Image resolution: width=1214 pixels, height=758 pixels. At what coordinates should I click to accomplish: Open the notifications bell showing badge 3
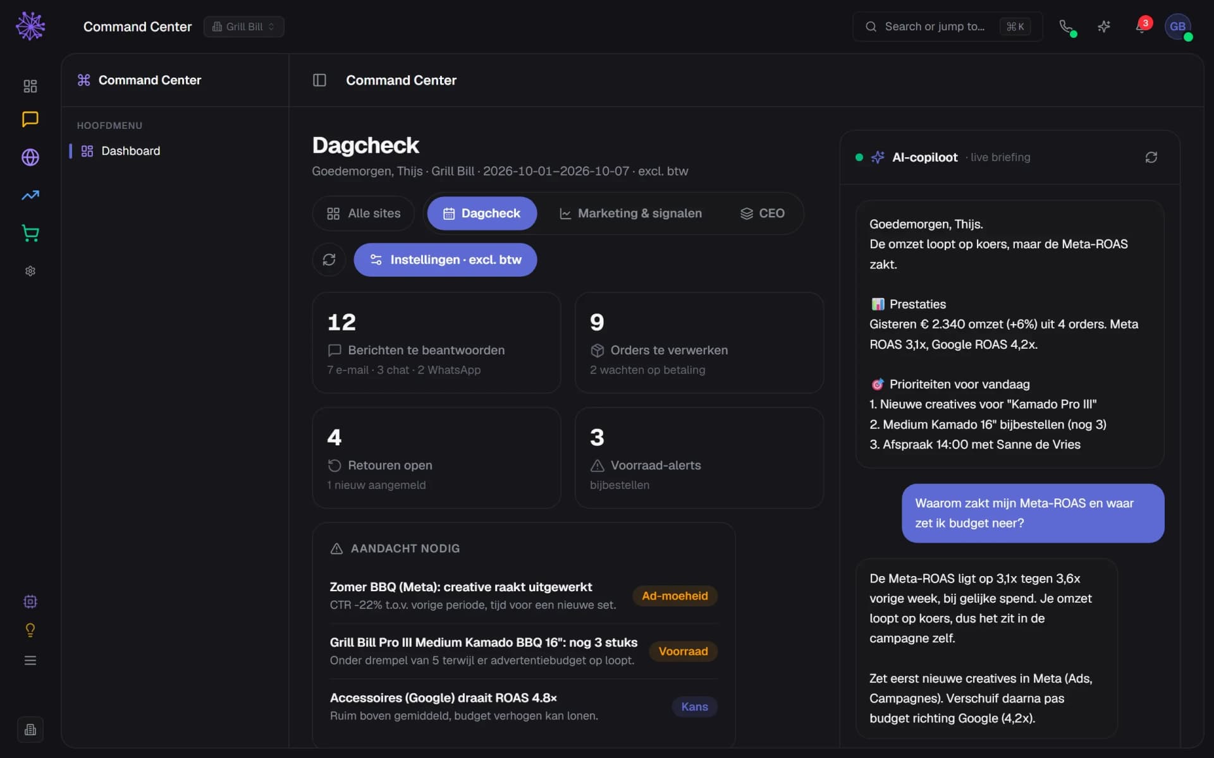tap(1142, 27)
